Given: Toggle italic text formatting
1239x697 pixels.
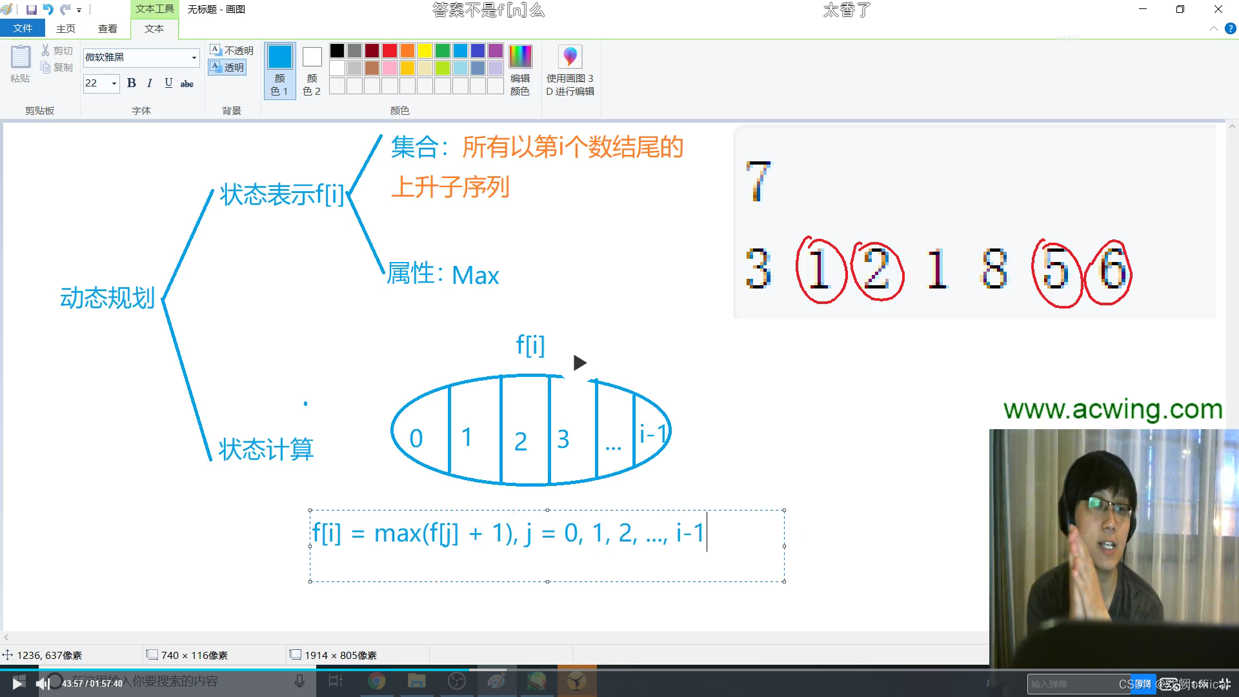Looking at the screenshot, I should [x=150, y=83].
